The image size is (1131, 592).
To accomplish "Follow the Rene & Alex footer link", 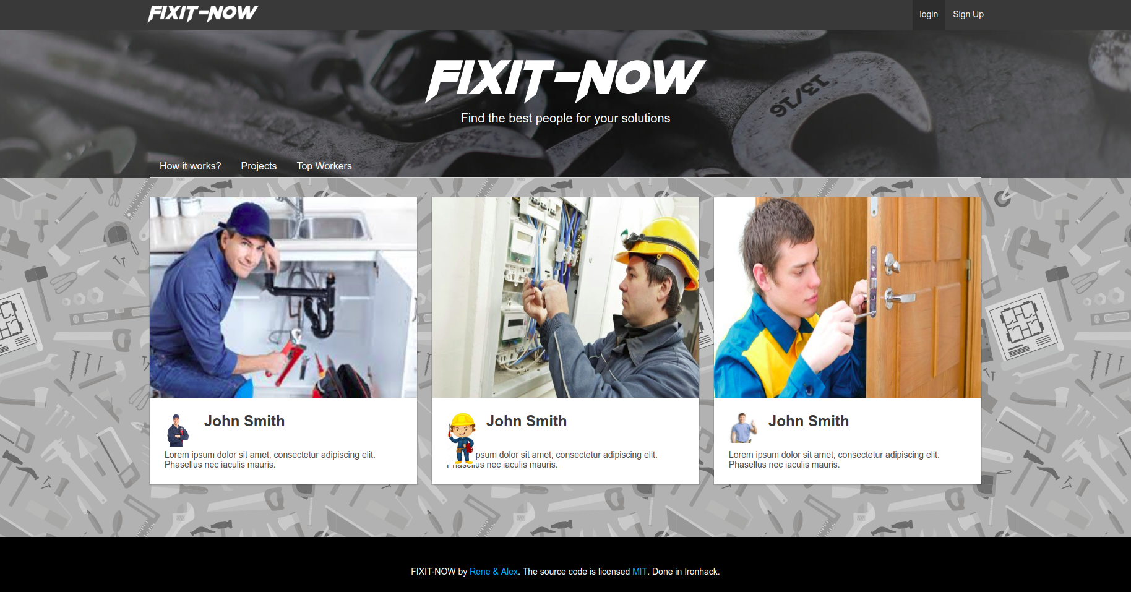I will point(494,572).
